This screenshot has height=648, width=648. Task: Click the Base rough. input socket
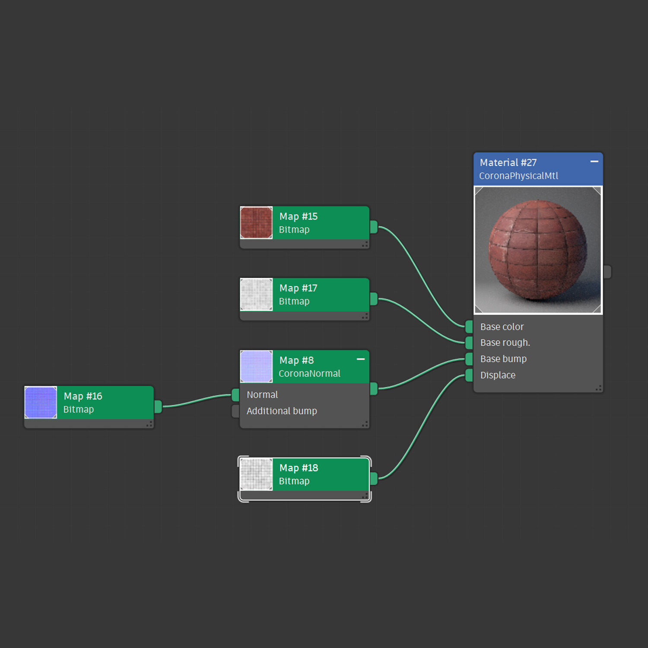click(469, 343)
